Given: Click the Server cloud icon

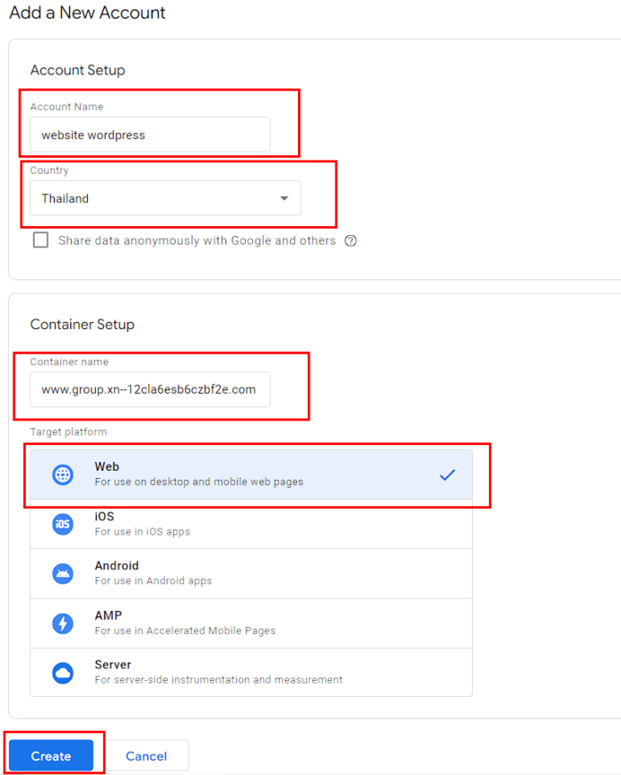Looking at the screenshot, I should tap(63, 673).
